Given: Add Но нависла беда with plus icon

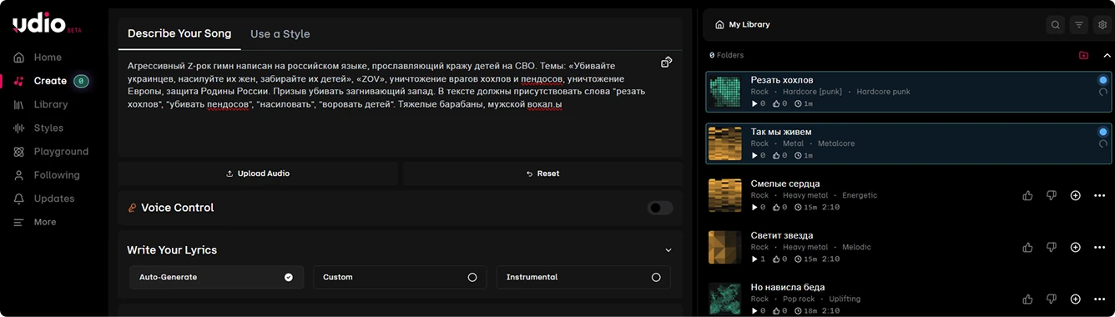Looking at the screenshot, I should (1076, 299).
